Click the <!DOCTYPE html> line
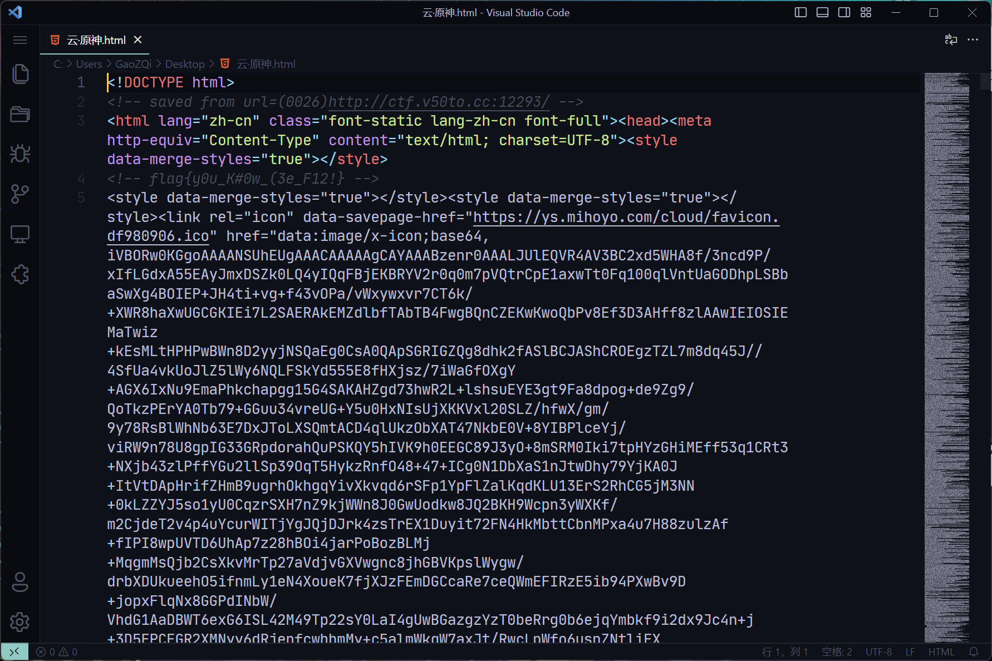992x661 pixels. coord(171,82)
